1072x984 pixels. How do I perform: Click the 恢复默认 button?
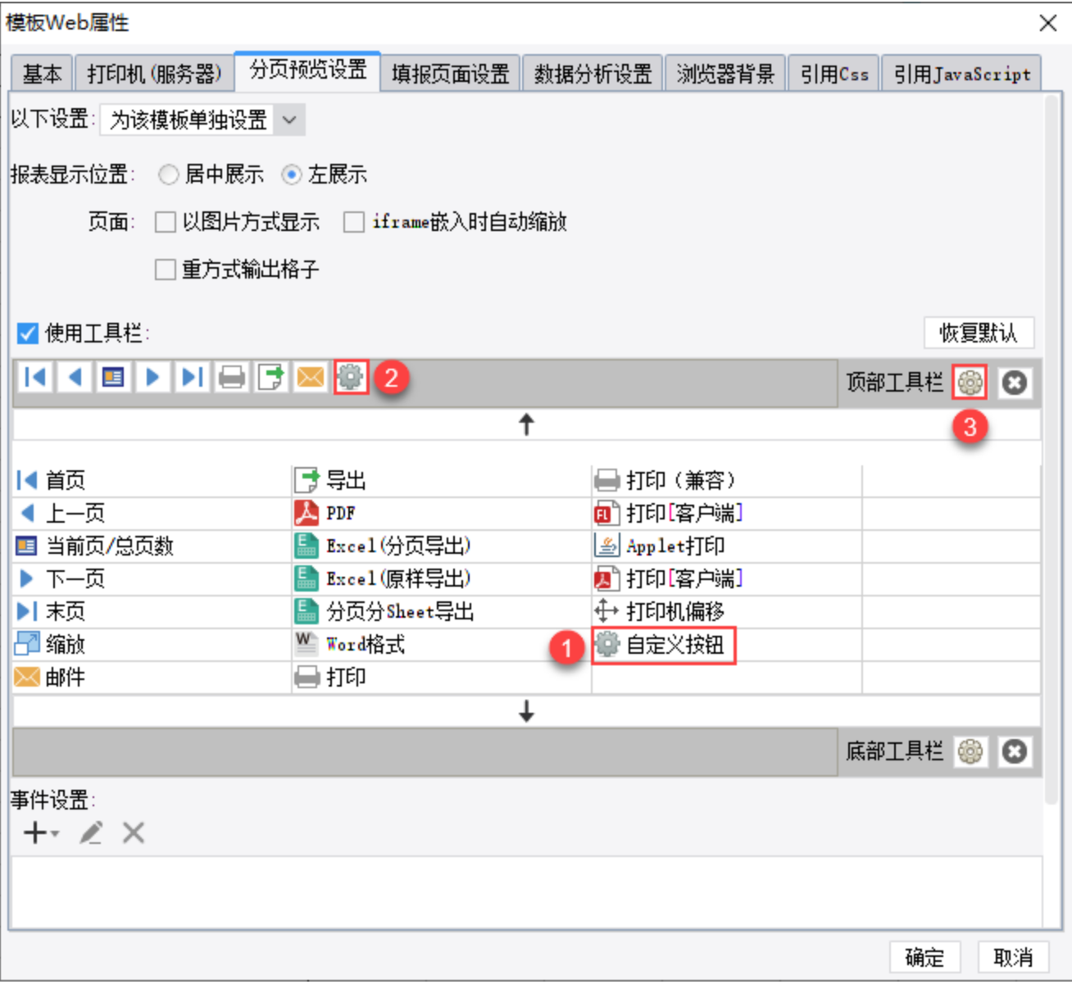click(979, 333)
